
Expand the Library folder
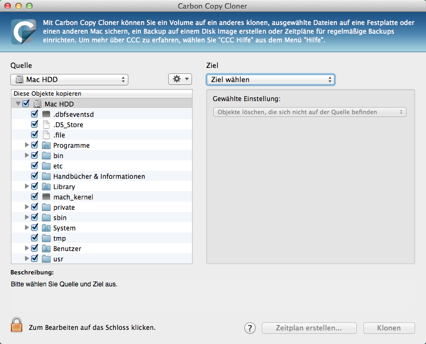coord(27,186)
